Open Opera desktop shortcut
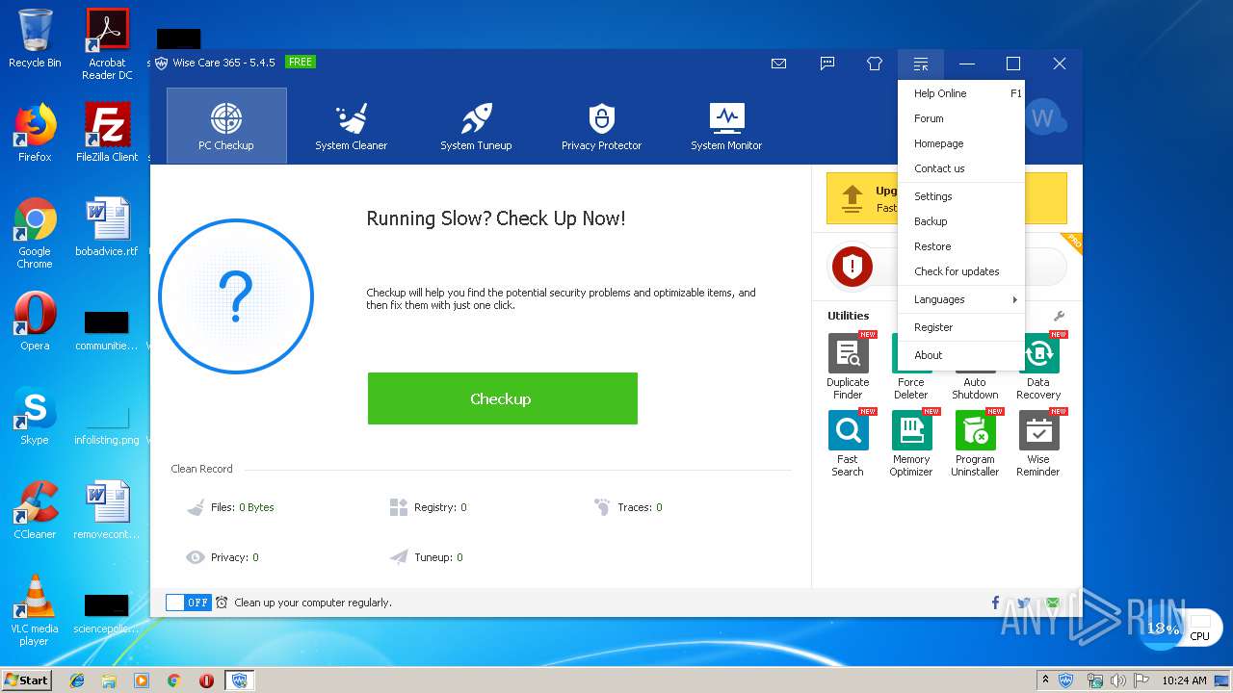1233x693 pixels. (35, 321)
